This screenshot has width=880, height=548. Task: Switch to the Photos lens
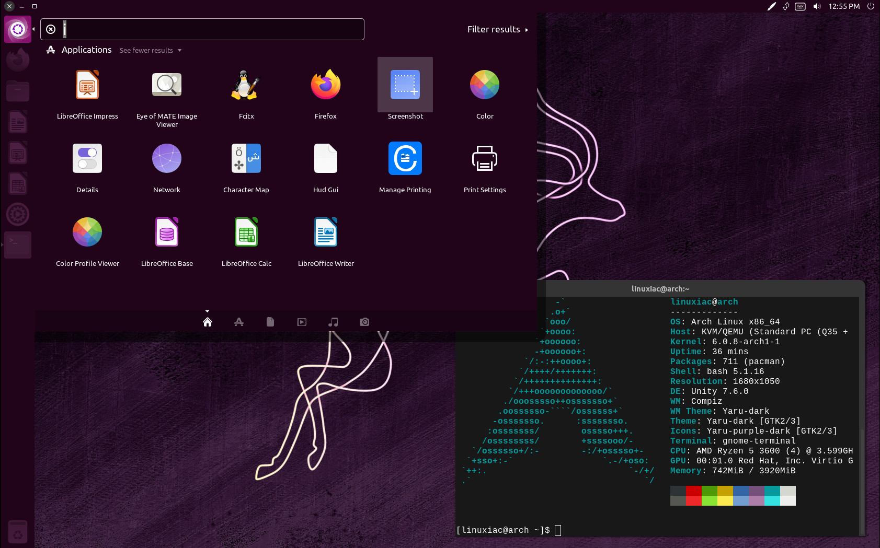pyautogui.click(x=364, y=322)
